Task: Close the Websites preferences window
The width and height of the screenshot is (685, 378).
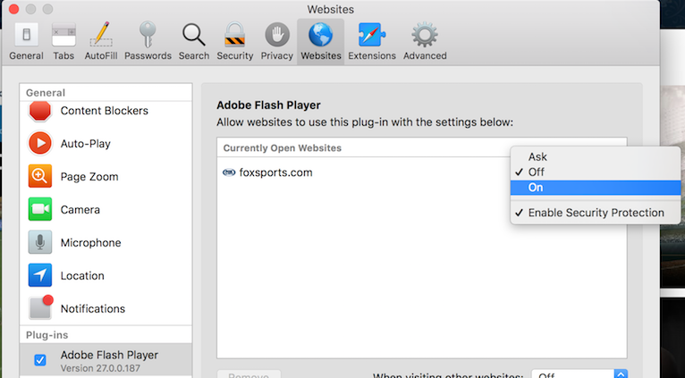Action: pyautogui.click(x=13, y=9)
